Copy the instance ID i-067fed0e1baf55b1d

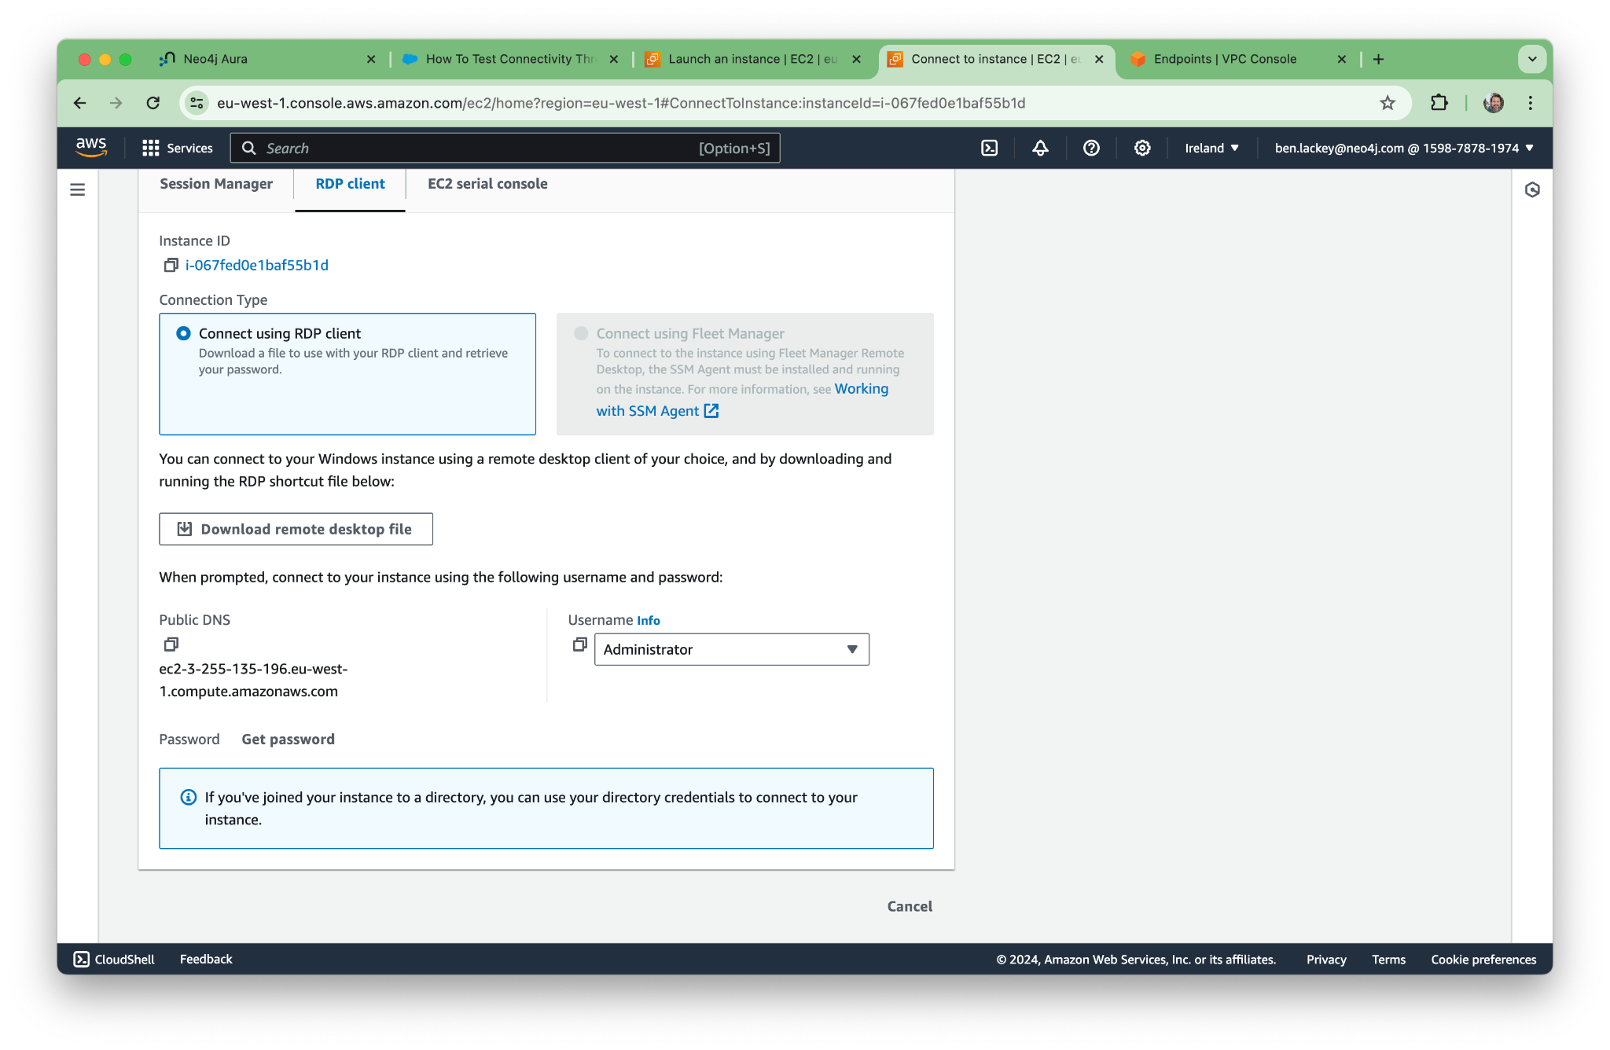tap(171, 265)
